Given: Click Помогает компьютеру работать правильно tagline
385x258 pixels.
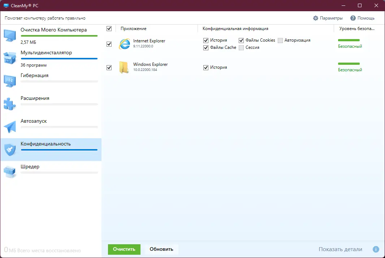Looking at the screenshot, I should point(45,18).
